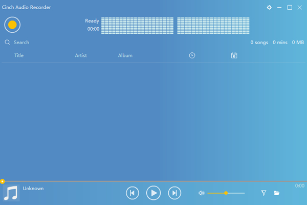Viewport: 307px width, 205px height.
Task: Open settings via the gear icon
Action: [270, 8]
